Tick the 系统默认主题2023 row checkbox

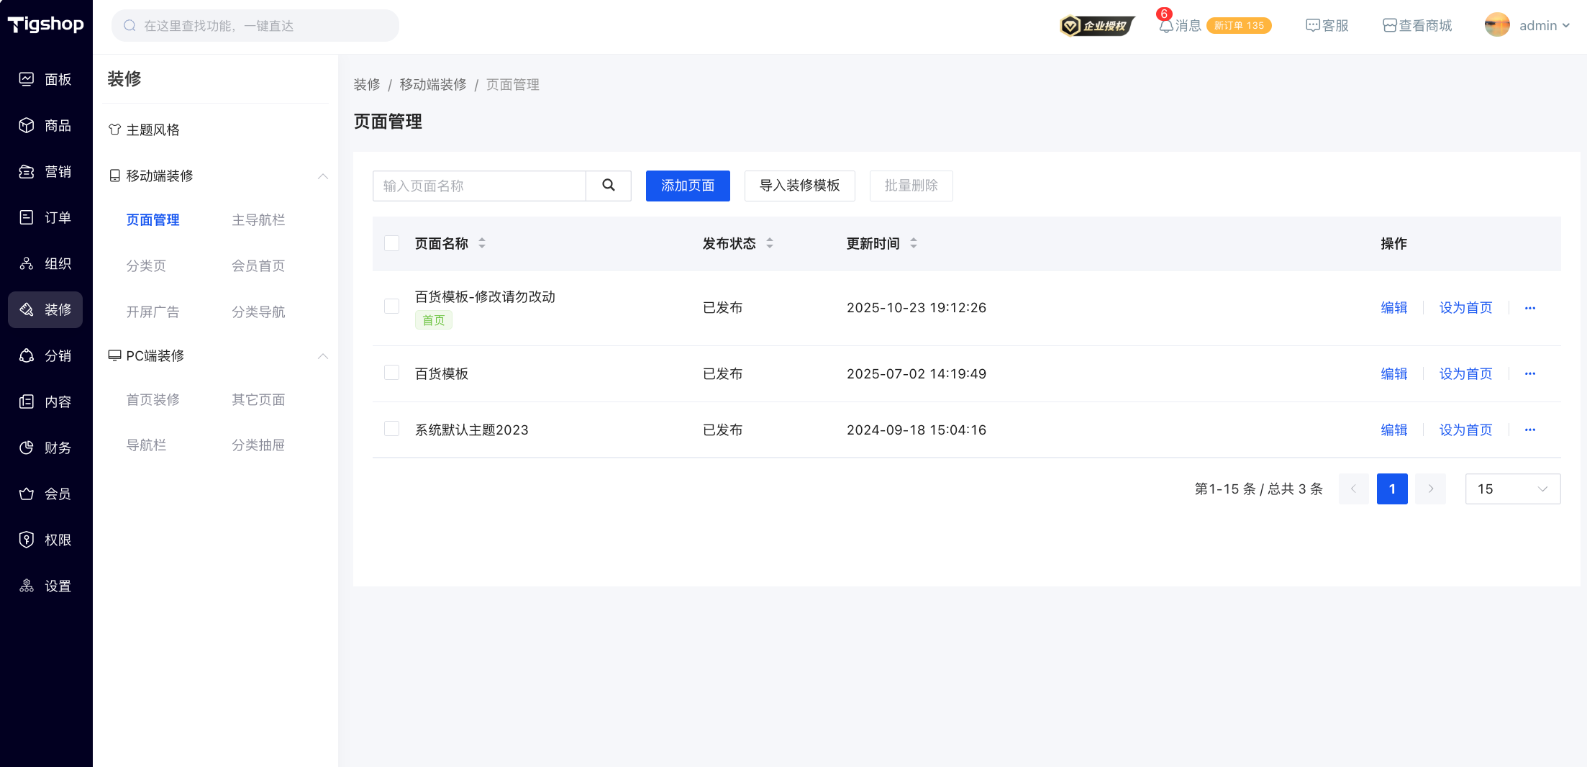[392, 430]
